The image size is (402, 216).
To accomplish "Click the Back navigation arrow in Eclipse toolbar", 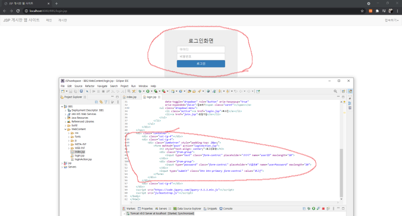I will pos(241,91).
